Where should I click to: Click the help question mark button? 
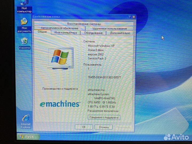(x=130, y=17)
